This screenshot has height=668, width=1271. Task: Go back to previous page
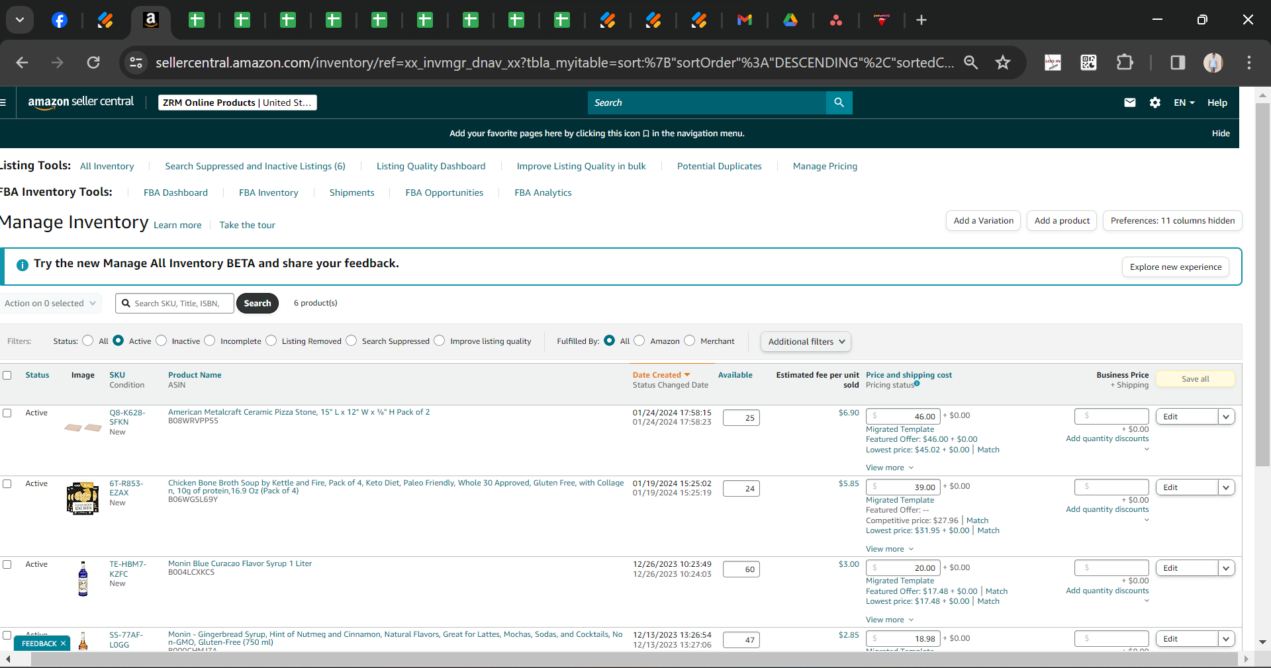click(x=22, y=62)
